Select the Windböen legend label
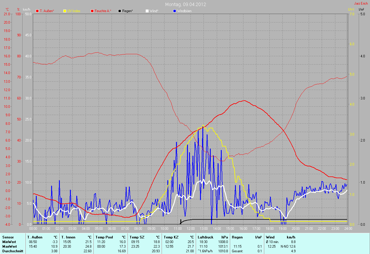 pyautogui.click(x=184, y=11)
